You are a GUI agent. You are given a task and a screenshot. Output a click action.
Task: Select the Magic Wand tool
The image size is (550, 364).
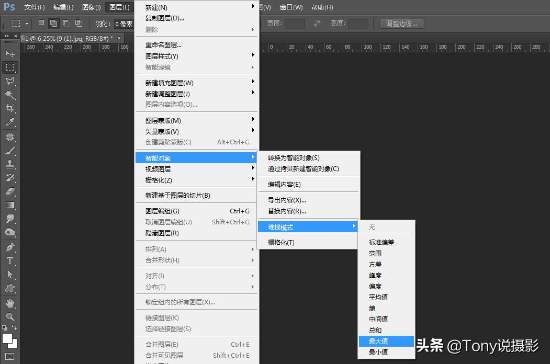coord(9,95)
